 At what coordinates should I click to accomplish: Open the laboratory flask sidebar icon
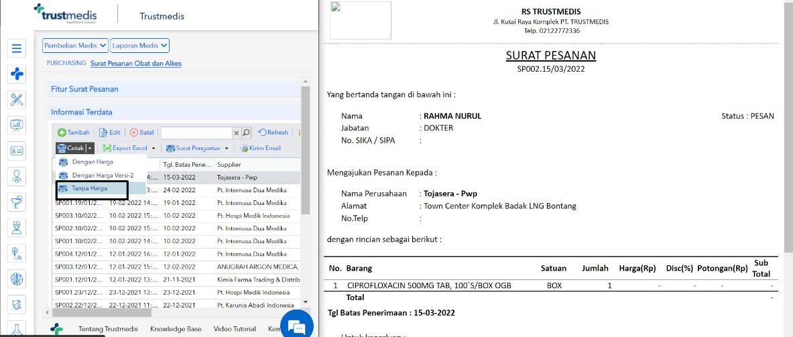(17, 328)
